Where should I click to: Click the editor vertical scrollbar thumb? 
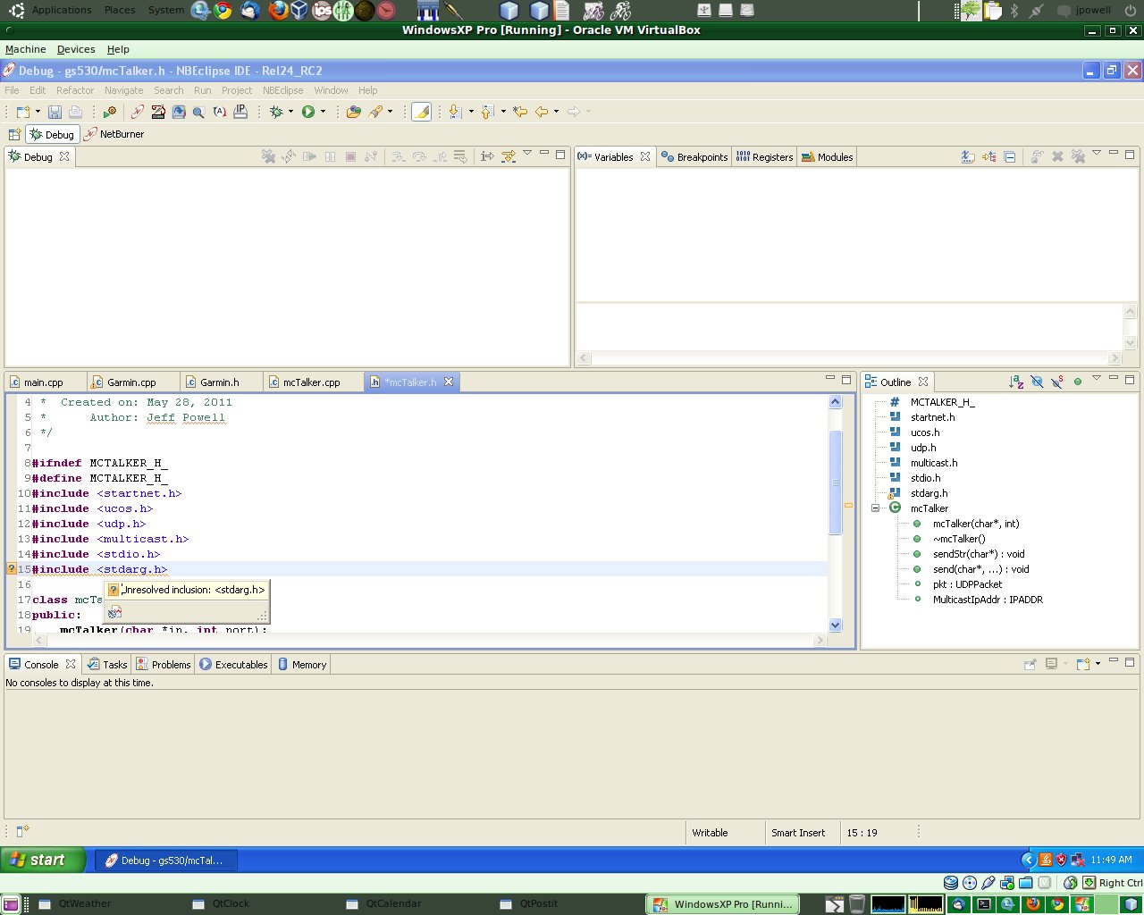[x=836, y=483]
